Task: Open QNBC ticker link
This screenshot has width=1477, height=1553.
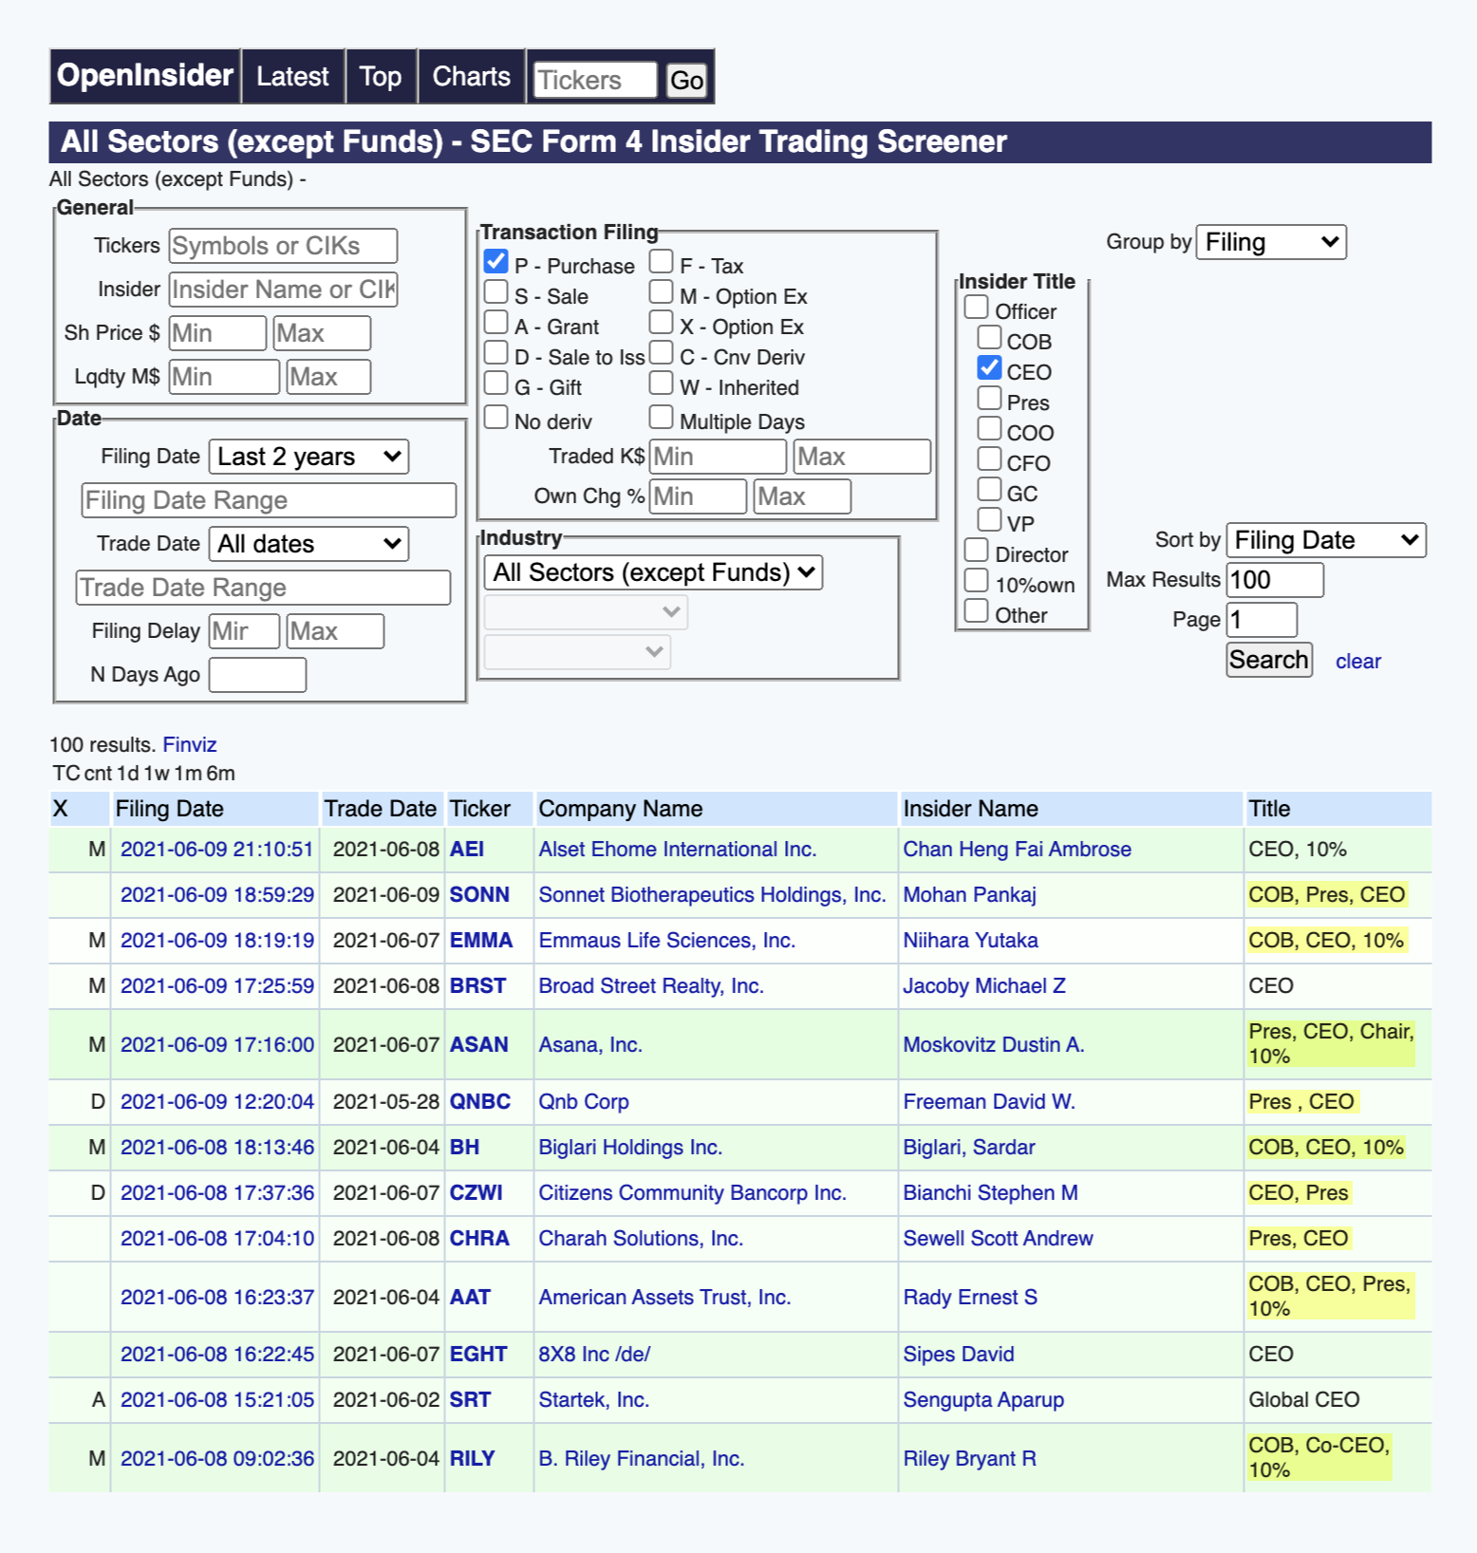Action: pyautogui.click(x=479, y=1101)
